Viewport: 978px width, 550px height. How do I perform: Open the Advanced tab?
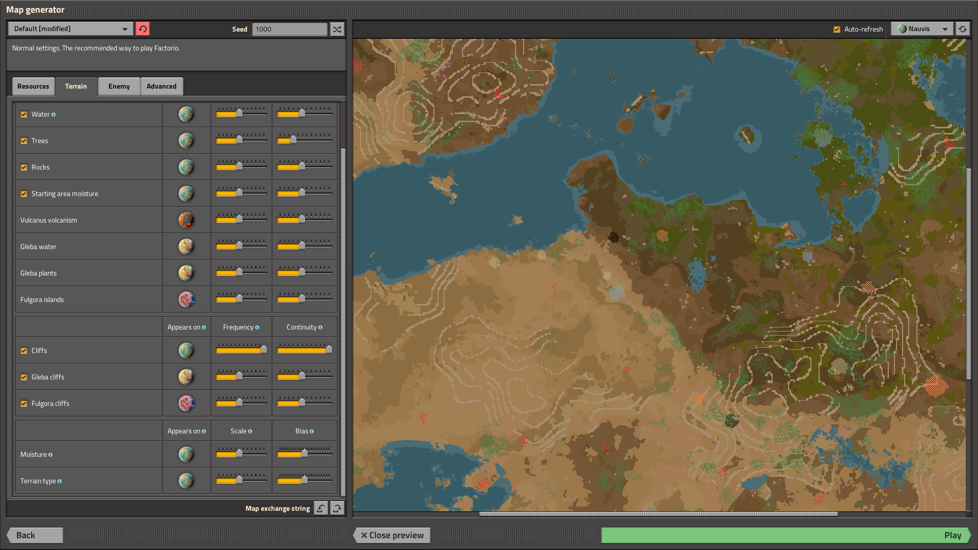(x=161, y=87)
